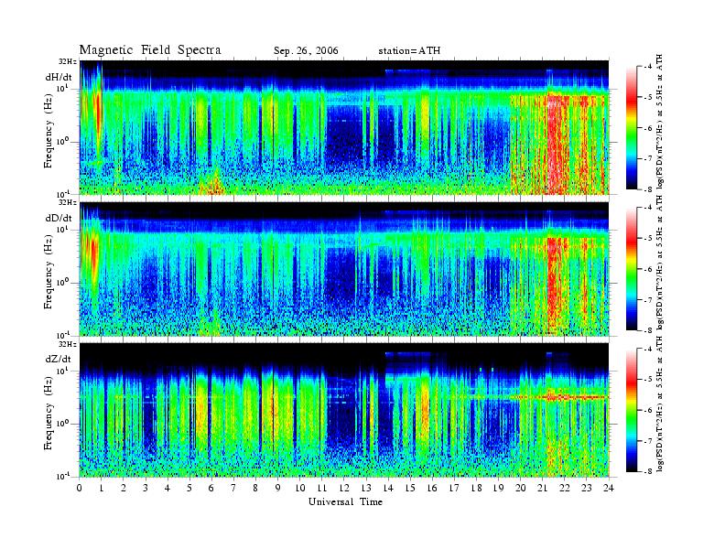This screenshot has height=560, width=725.
Task: Click hour 15 on the time axis
Action: (410, 488)
